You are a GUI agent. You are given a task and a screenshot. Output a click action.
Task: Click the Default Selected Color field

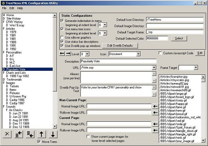(157, 38)
